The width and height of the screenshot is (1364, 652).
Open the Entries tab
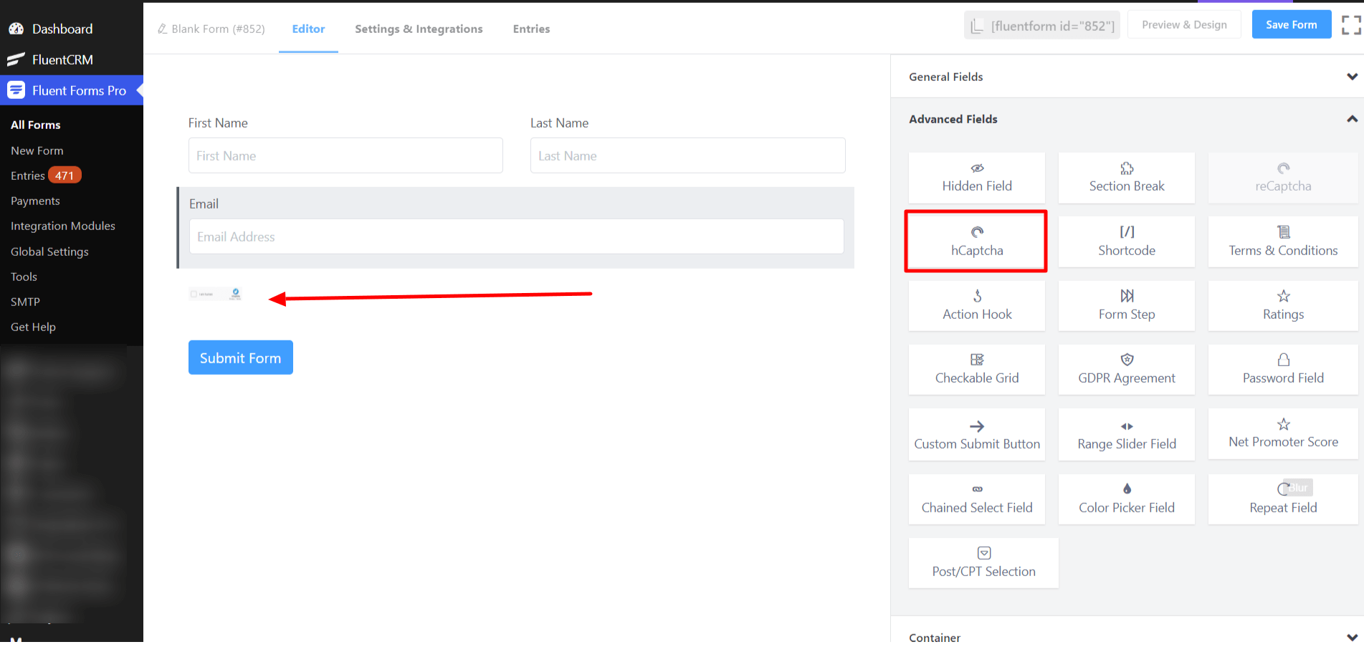(531, 29)
